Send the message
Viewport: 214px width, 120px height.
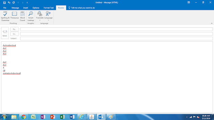5,33
